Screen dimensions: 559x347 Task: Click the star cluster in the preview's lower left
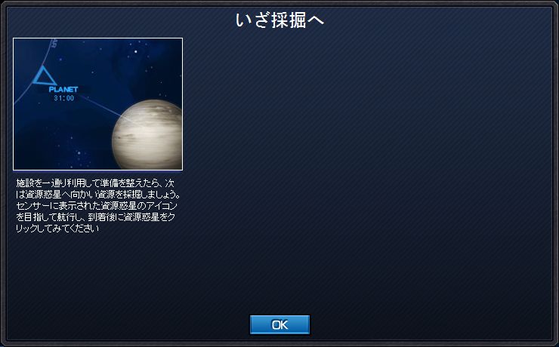[79, 154]
